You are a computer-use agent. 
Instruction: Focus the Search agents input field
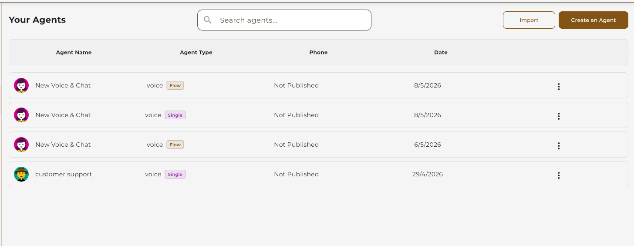point(284,20)
